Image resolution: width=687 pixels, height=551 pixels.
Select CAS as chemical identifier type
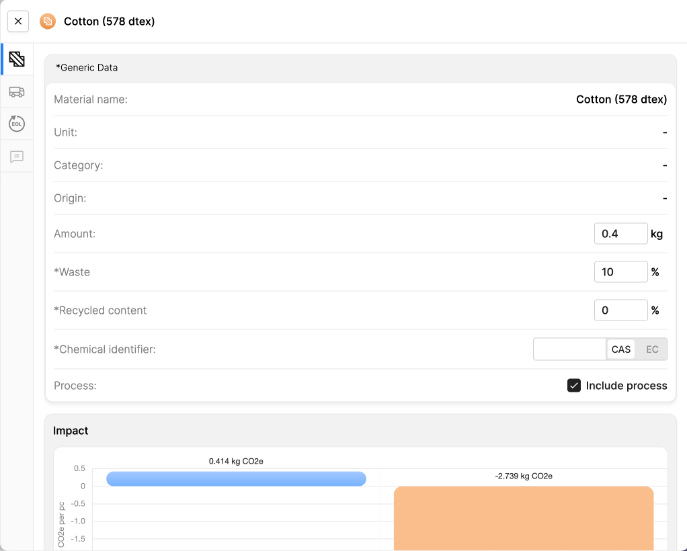(620, 349)
